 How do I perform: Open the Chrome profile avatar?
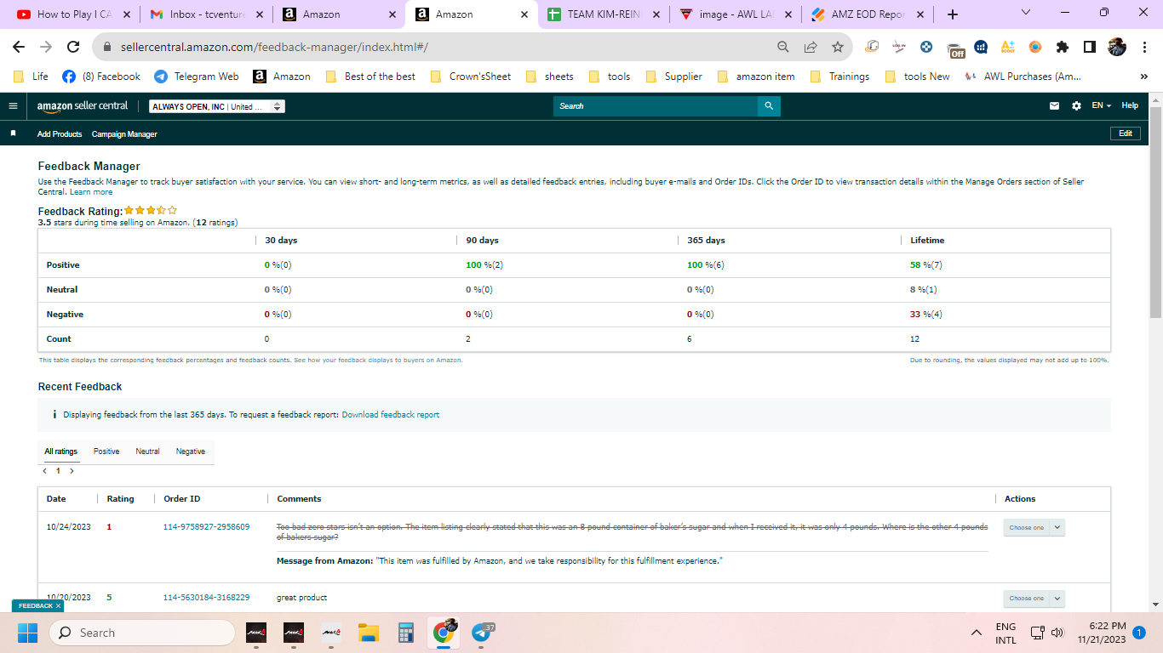pyautogui.click(x=1117, y=48)
